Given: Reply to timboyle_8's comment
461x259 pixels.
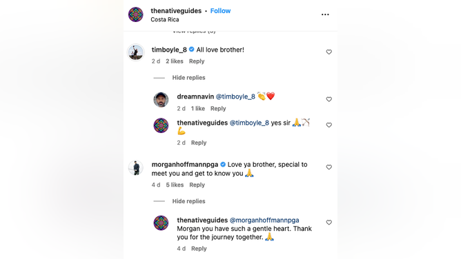Looking at the screenshot, I should click(197, 61).
